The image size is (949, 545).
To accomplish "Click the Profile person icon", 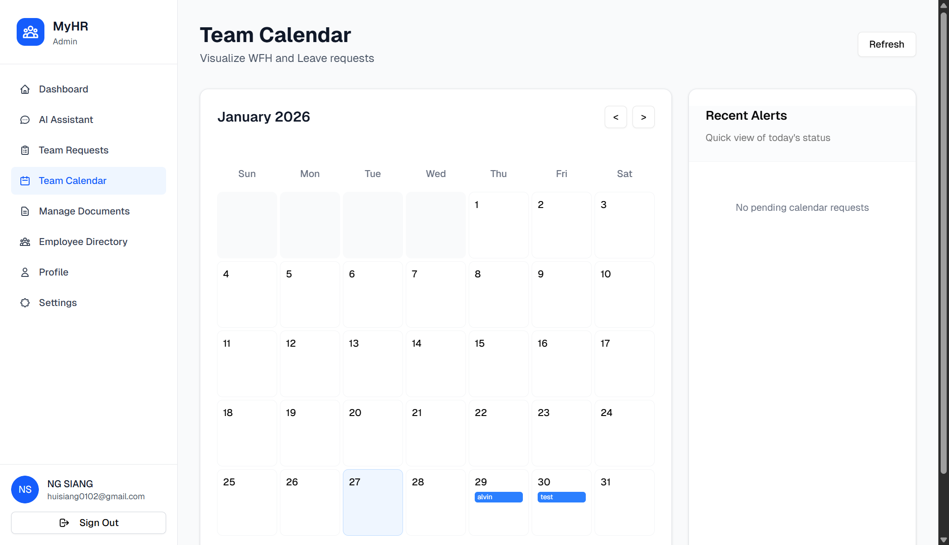I will [x=25, y=272].
